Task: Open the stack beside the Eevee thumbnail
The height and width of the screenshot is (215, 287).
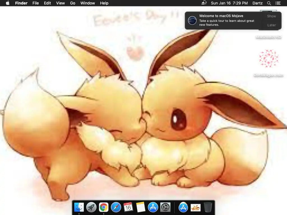Action: tap(183, 207)
